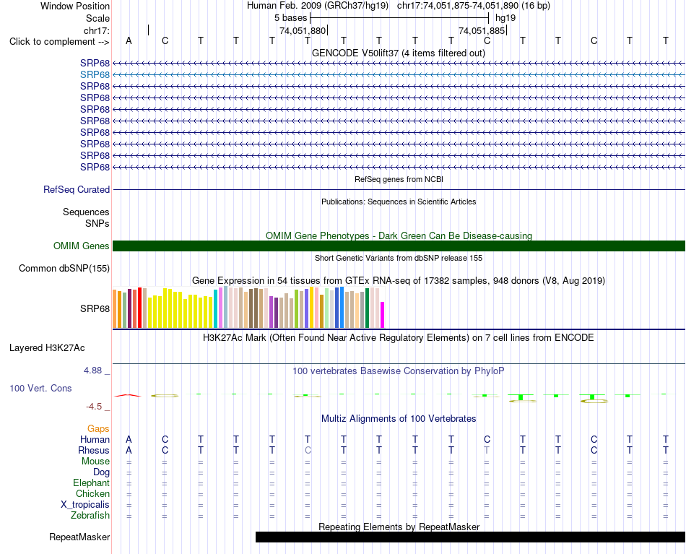
Task: Click the OMIM Gene Phenotypes track title
Action: [399, 236]
